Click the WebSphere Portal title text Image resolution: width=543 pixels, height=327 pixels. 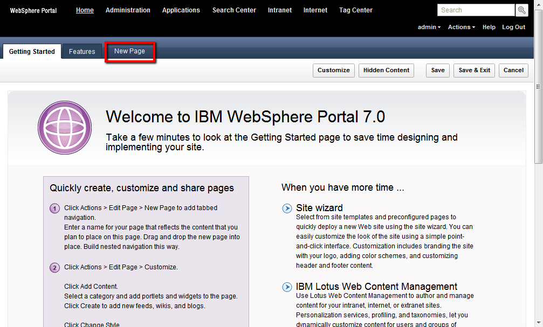pos(33,10)
